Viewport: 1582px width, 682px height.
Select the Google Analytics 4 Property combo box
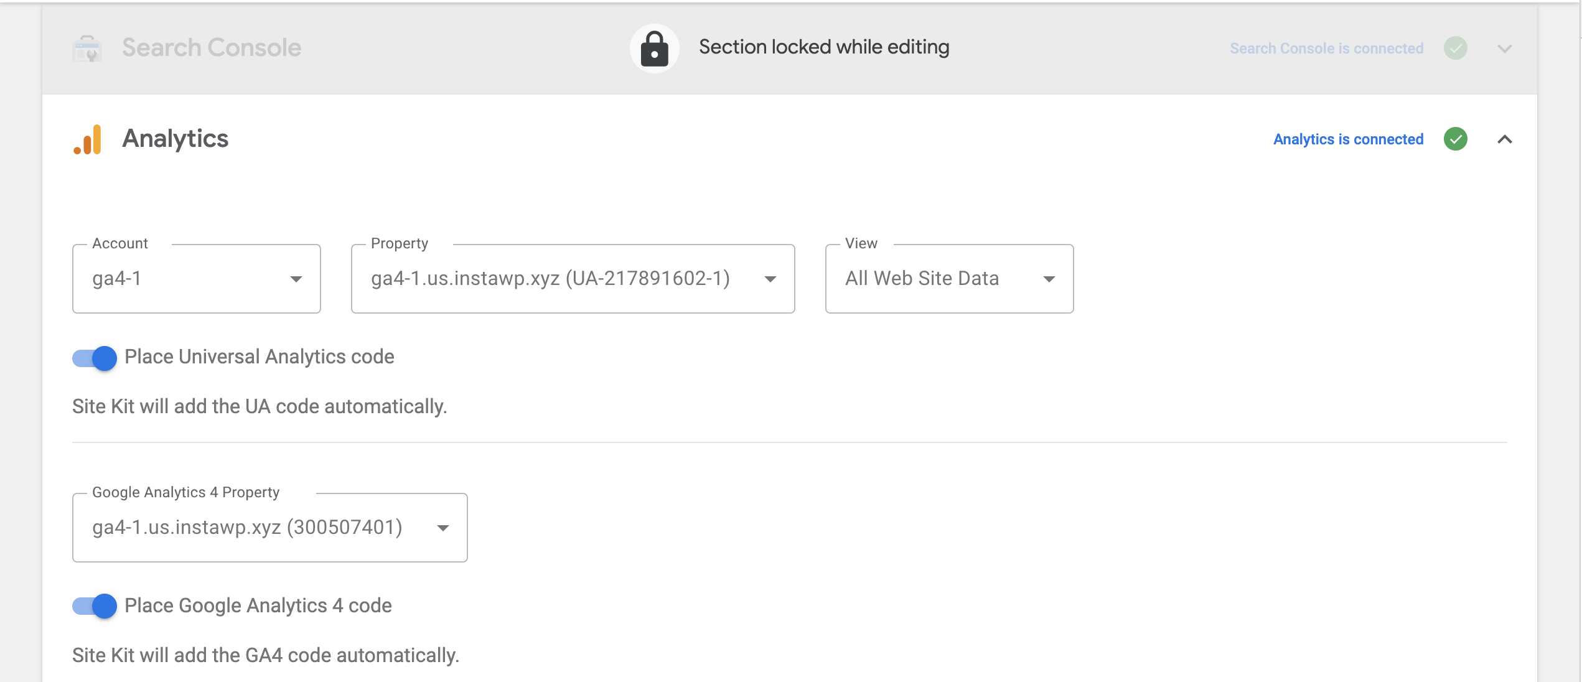(269, 528)
